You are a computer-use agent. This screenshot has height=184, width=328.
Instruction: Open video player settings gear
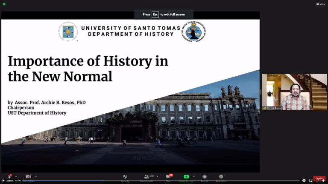[x=304, y=181]
